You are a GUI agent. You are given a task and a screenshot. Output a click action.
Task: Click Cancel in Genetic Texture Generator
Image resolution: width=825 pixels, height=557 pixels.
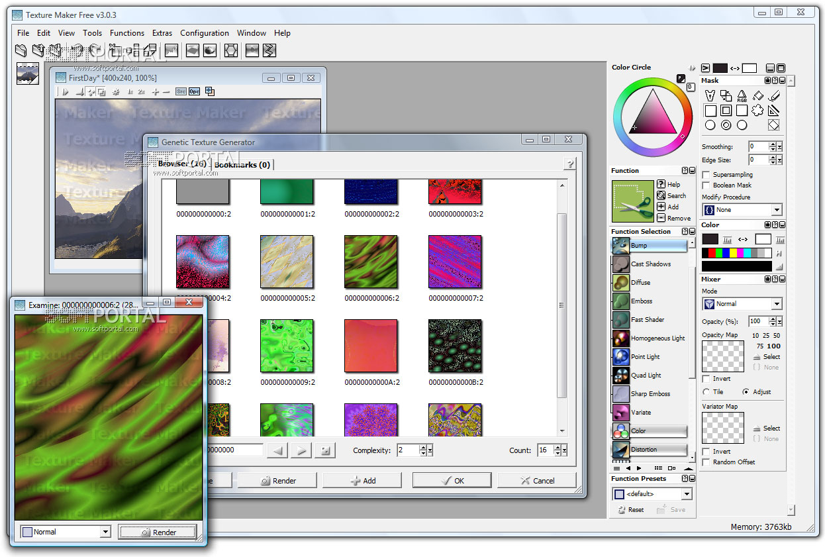[537, 481]
